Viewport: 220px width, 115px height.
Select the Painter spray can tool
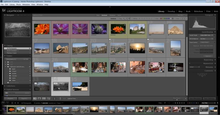coord(55,99)
